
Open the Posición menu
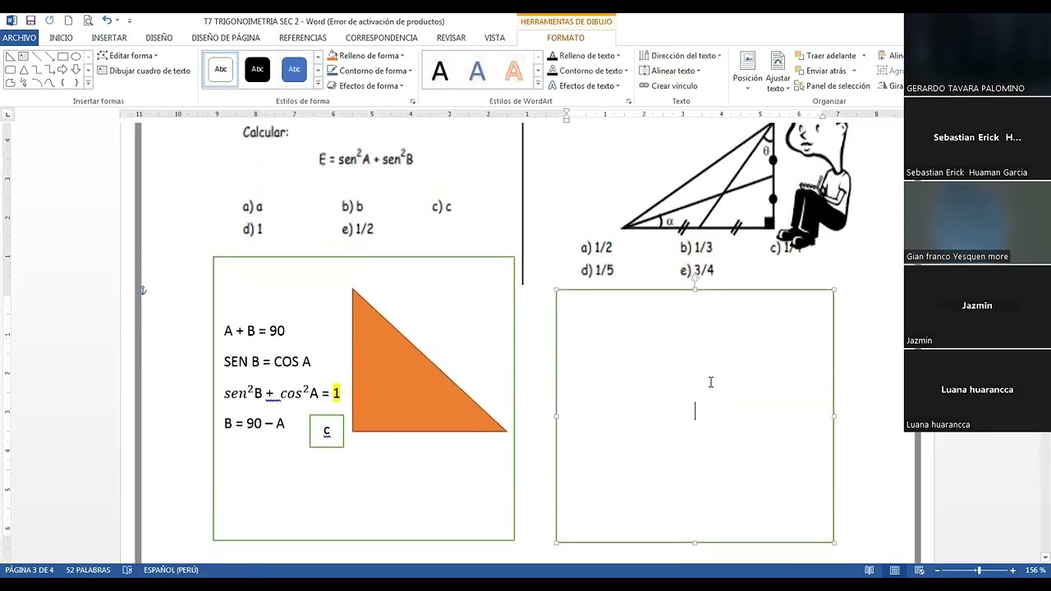[x=747, y=72]
